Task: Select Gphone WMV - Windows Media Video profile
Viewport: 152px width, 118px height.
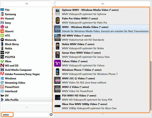Action: (102, 12)
